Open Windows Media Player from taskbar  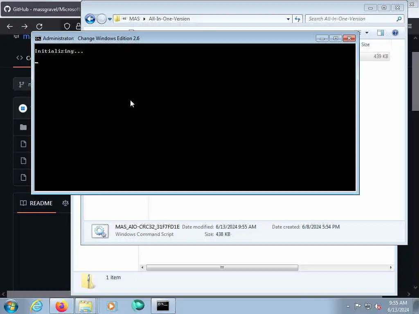pyautogui.click(x=111, y=306)
